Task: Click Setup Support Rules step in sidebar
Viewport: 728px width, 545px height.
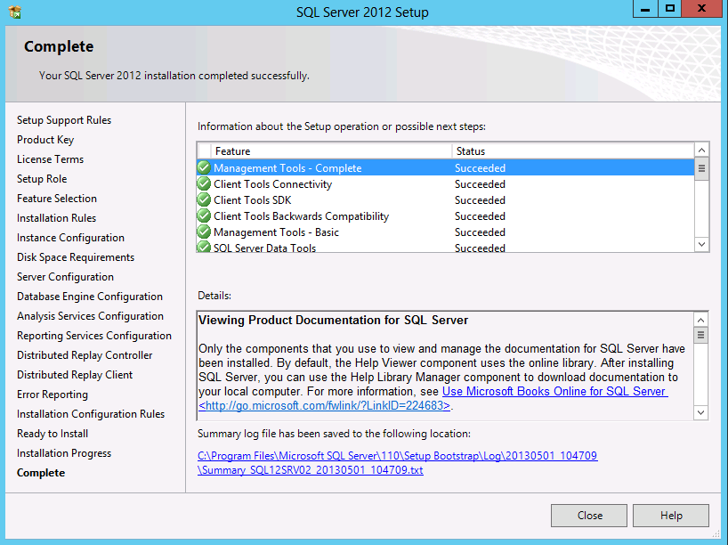Action: click(x=64, y=120)
